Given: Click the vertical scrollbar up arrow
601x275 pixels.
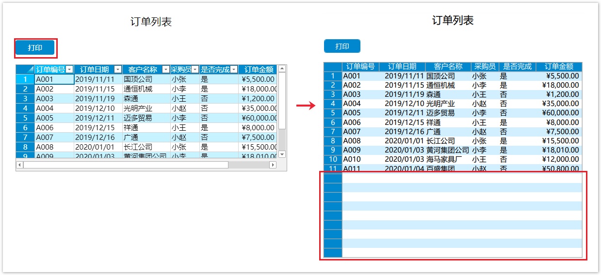Looking at the screenshot, I should [282, 69].
